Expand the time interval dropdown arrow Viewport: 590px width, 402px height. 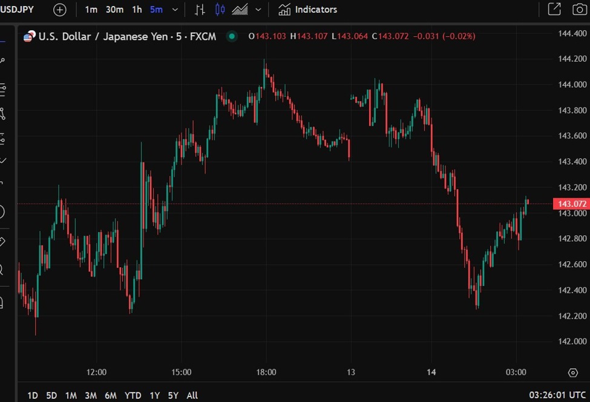pos(175,10)
